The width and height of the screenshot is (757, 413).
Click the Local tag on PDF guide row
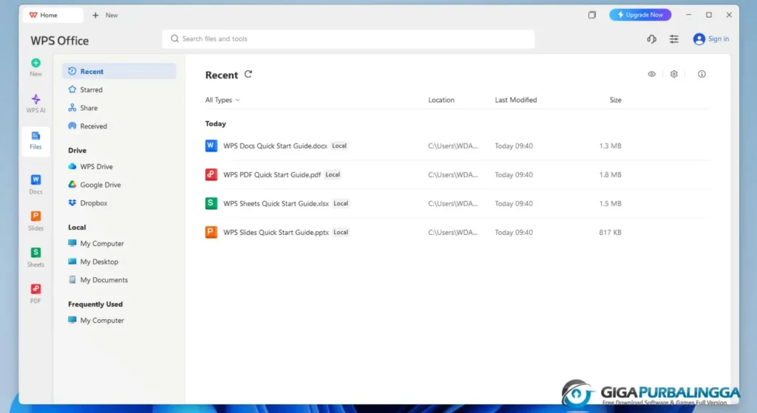tap(333, 174)
